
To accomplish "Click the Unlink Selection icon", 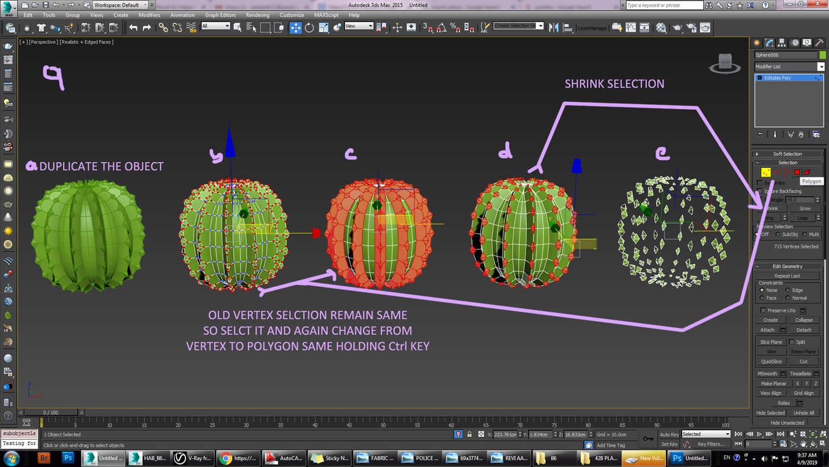I will coord(177,27).
